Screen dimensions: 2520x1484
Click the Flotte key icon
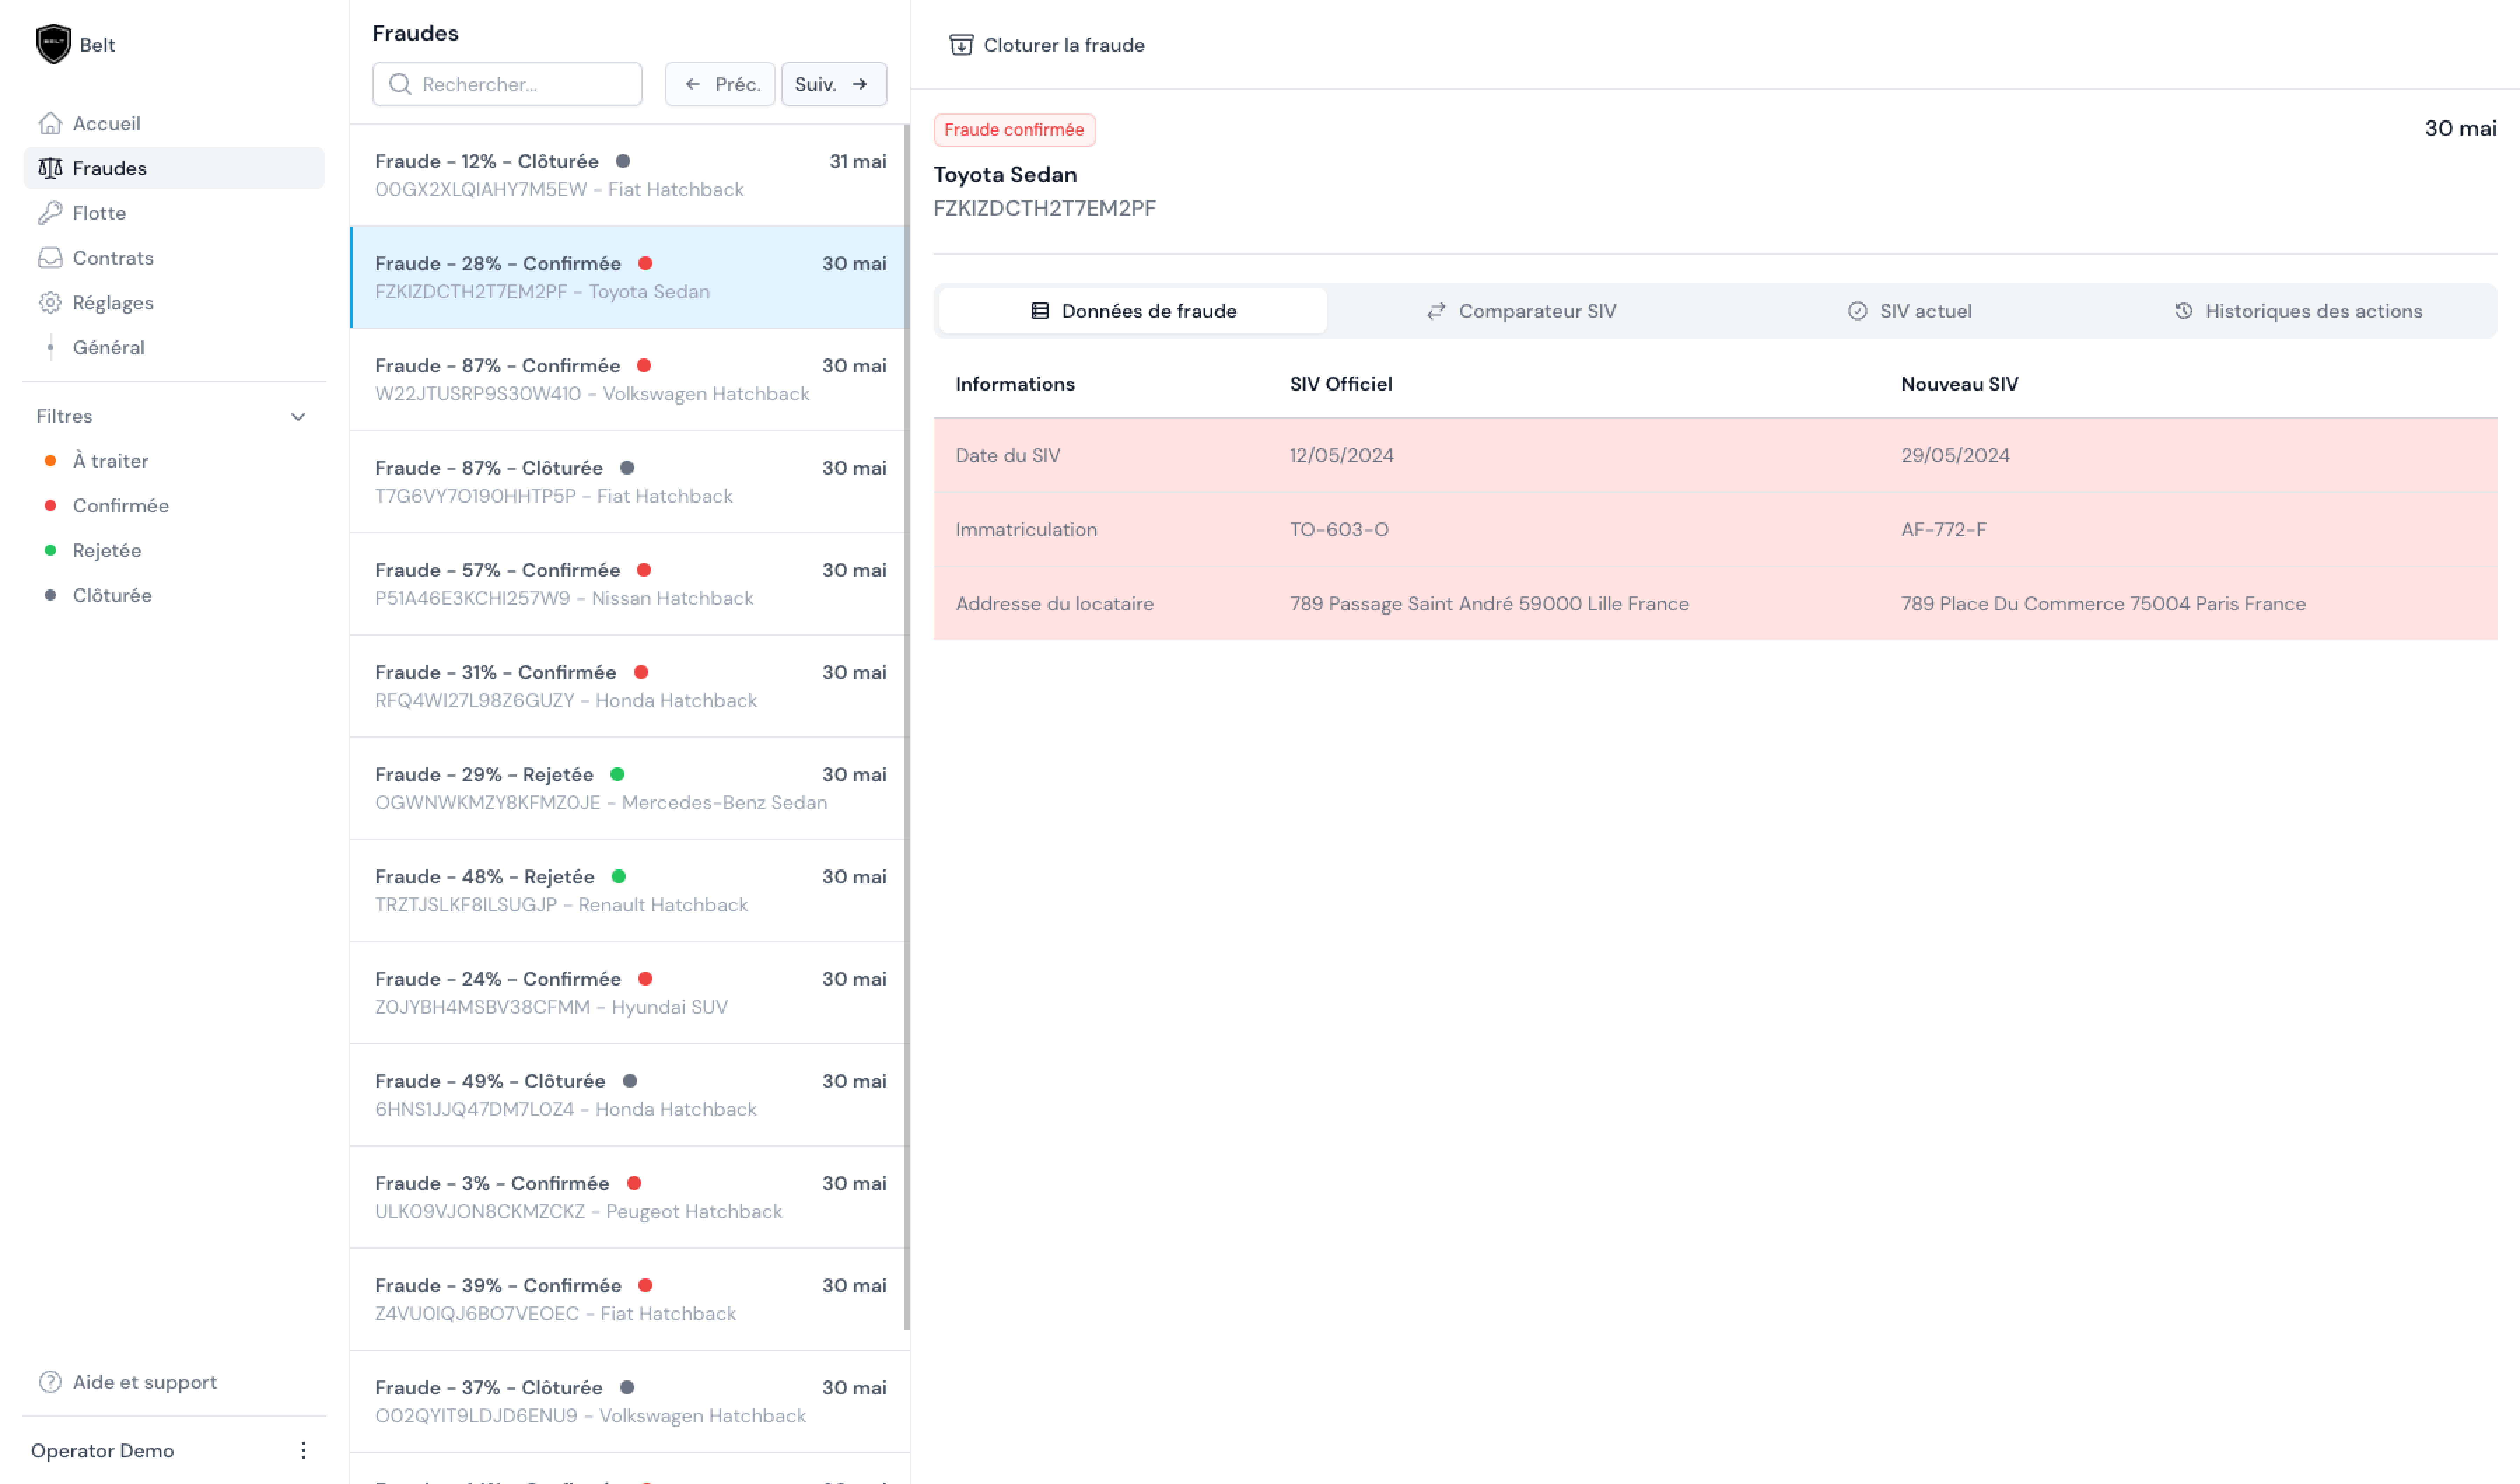(50, 213)
